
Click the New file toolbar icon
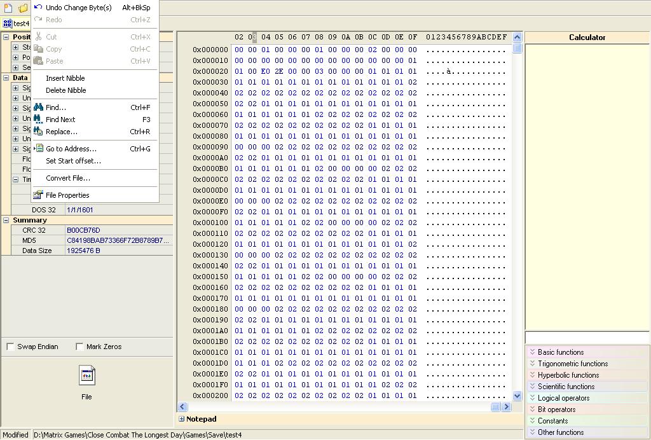[x=8, y=8]
